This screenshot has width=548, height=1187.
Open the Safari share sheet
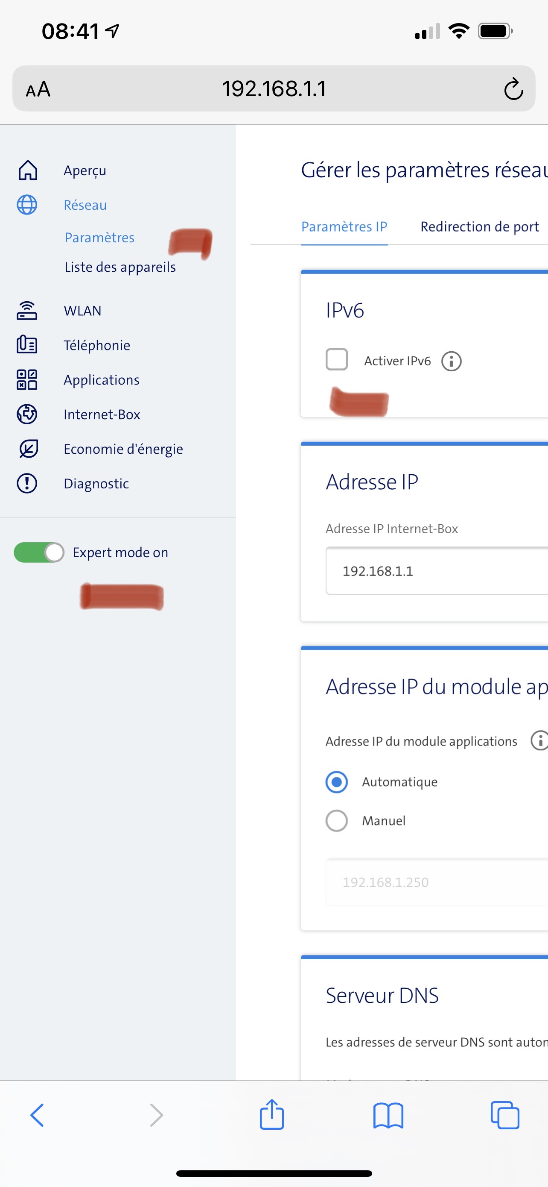pyautogui.click(x=272, y=1115)
